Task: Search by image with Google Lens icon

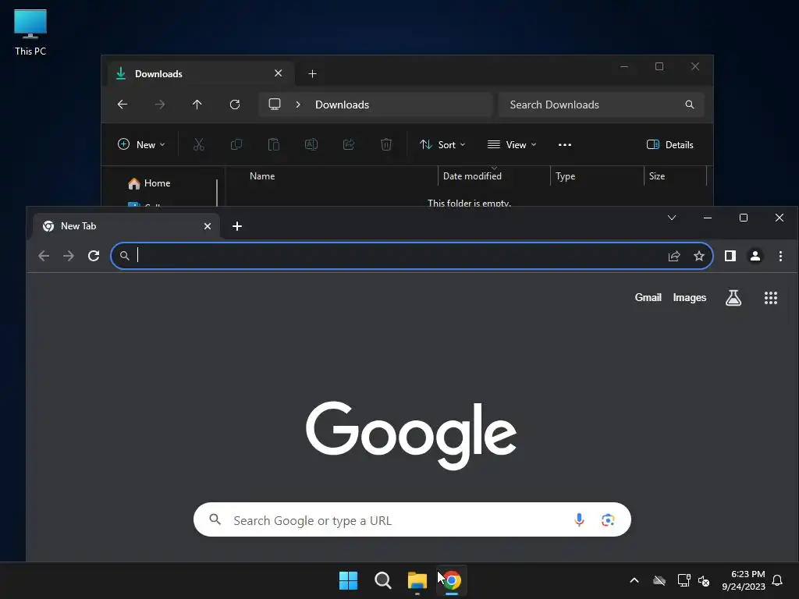Action: tap(607, 519)
